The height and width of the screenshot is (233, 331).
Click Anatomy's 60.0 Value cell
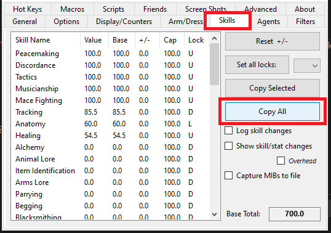[91, 124]
